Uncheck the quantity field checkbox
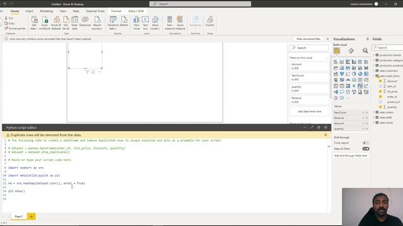 380,107
